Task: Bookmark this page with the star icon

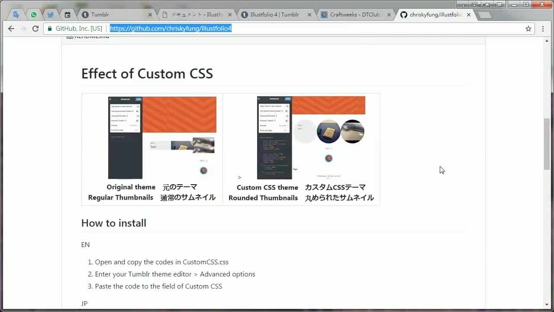Action: 528,29
